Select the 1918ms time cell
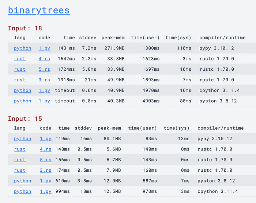Image resolution: width=256 pixels, height=203 pixels. 66,80
